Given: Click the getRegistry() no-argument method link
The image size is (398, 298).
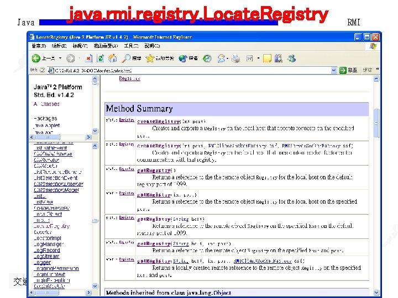Looking at the screenshot, I should [x=154, y=171].
